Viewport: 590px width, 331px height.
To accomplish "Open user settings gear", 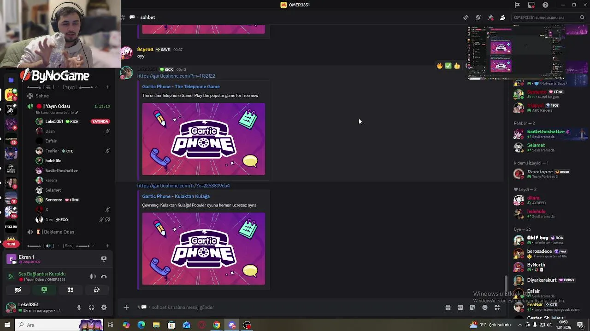I will [104, 308].
